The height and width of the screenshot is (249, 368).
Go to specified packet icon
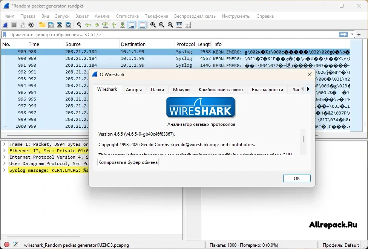(105, 25)
